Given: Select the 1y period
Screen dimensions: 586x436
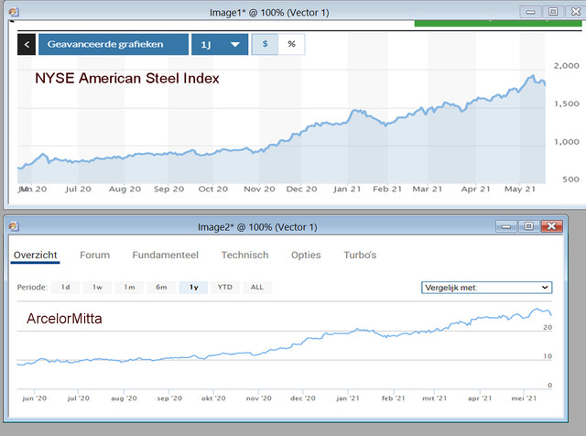Looking at the screenshot, I should coord(193,288).
